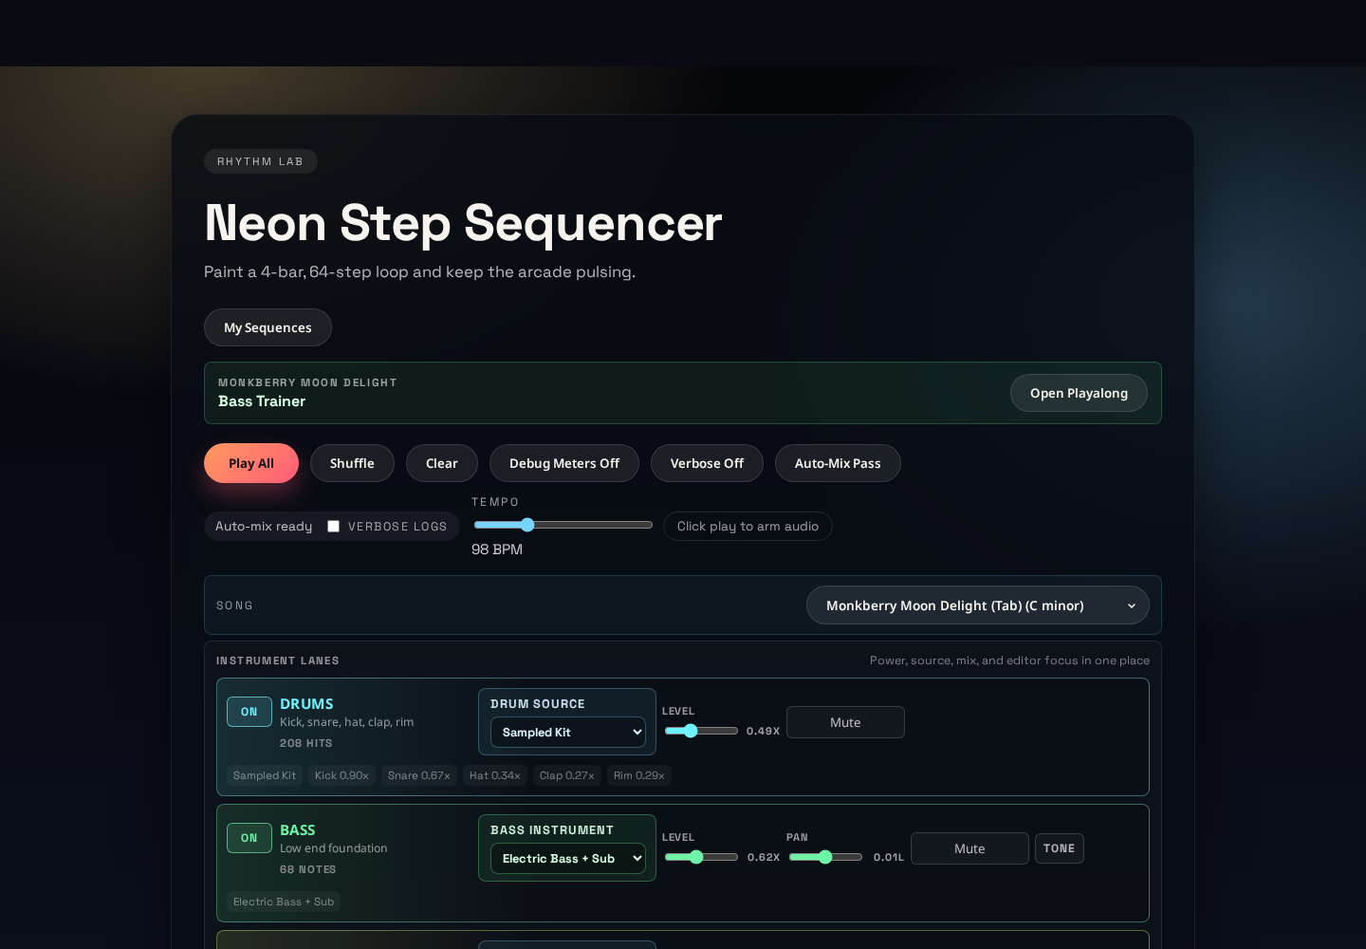Open My Sequences

[268, 327]
